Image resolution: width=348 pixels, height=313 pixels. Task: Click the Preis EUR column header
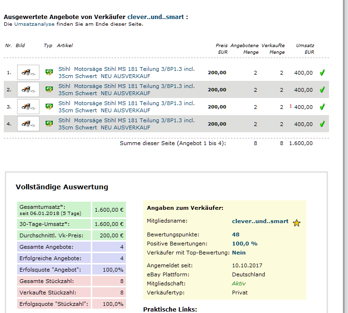point(222,49)
